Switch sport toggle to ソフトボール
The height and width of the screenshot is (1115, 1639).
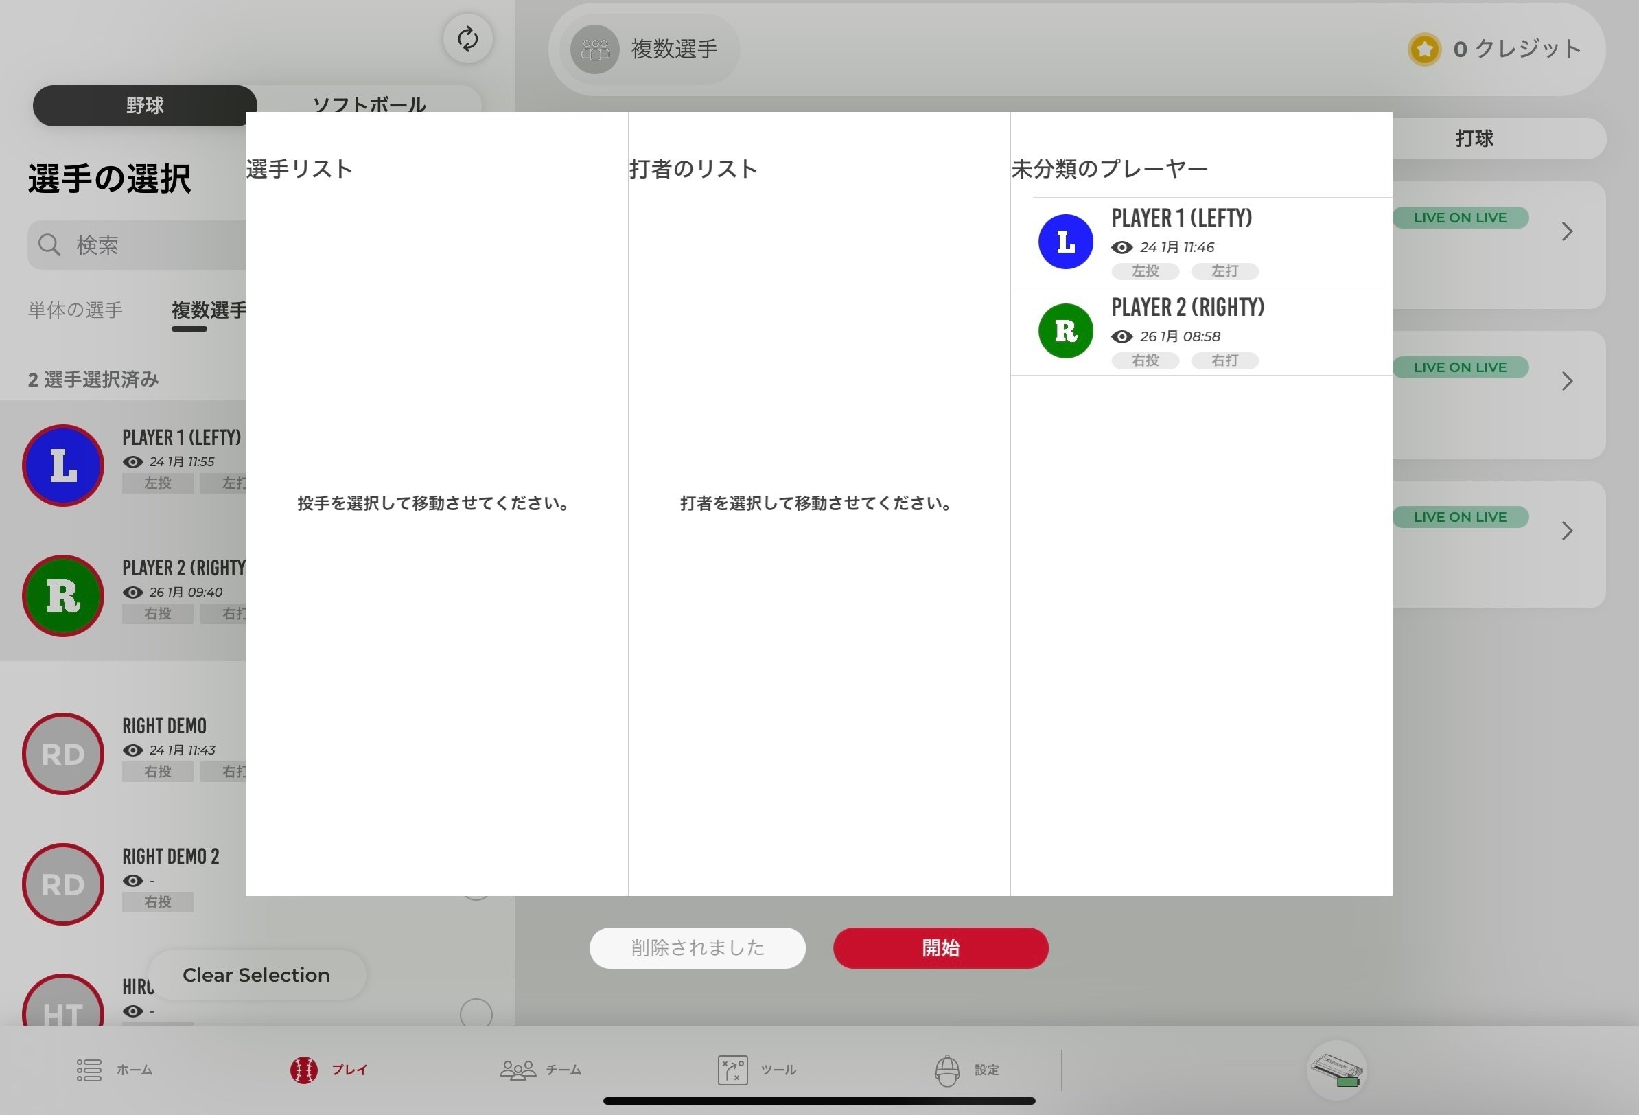pos(369,100)
